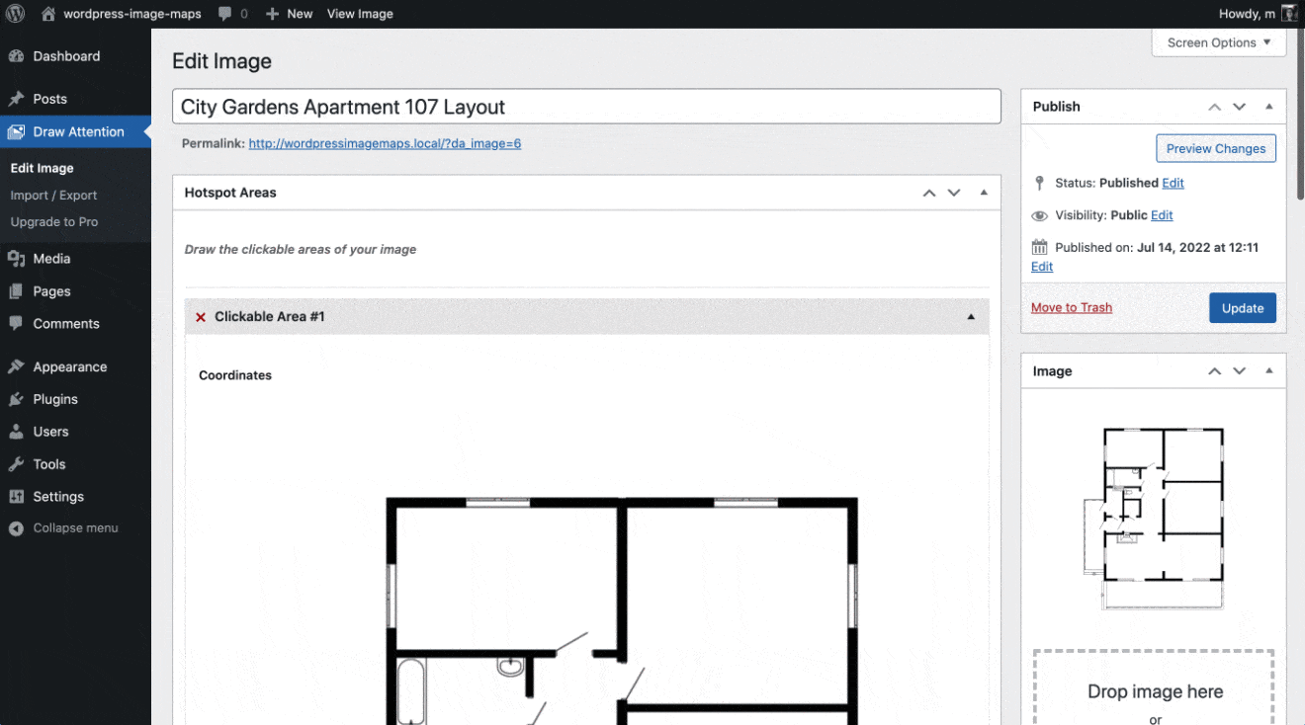Collapse the Clickable Area #1 section
1305x725 pixels.
[971, 317]
